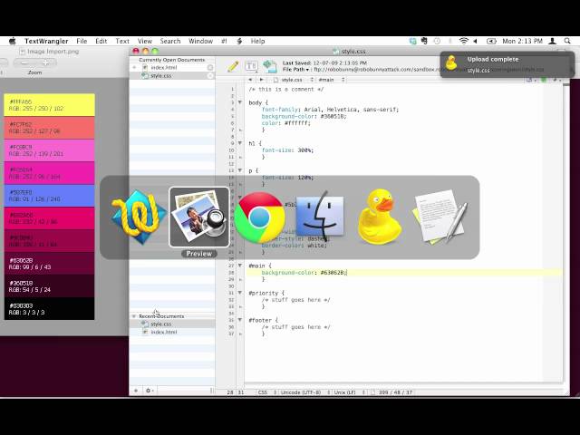The height and width of the screenshot is (435, 580).
Task: Pick the Cyberduck duck icon in app switcher
Action: (380, 217)
